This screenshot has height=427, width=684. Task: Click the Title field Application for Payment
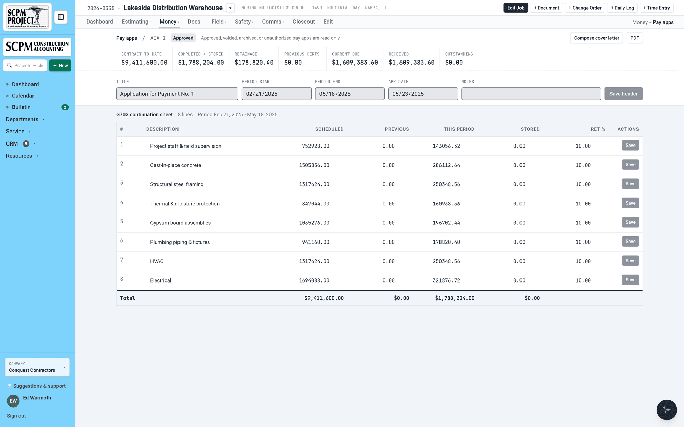177,94
